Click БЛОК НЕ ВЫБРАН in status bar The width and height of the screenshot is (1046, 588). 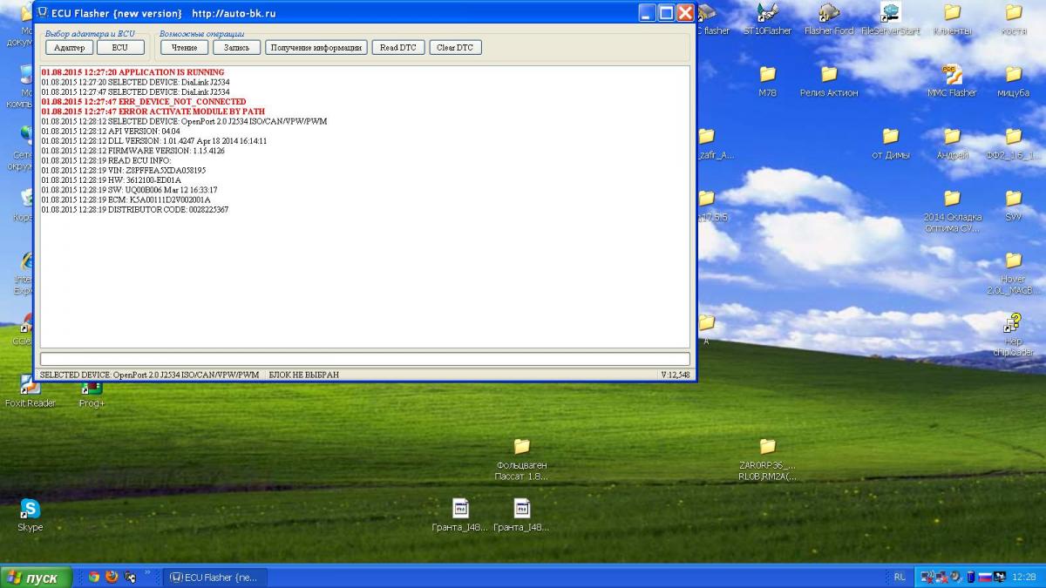pyautogui.click(x=303, y=375)
